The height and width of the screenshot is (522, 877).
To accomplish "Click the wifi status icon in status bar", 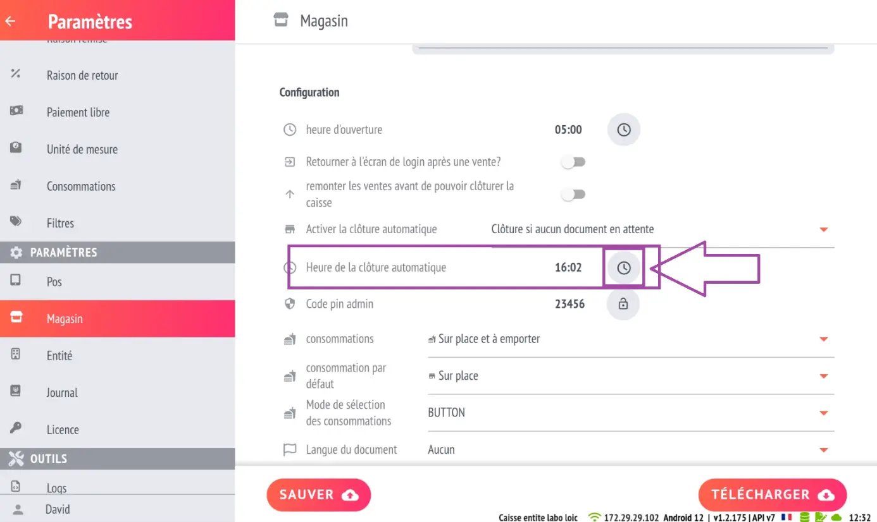I will (594, 517).
